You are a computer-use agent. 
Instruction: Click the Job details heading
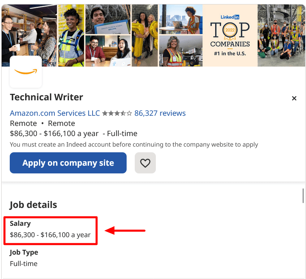(x=33, y=205)
